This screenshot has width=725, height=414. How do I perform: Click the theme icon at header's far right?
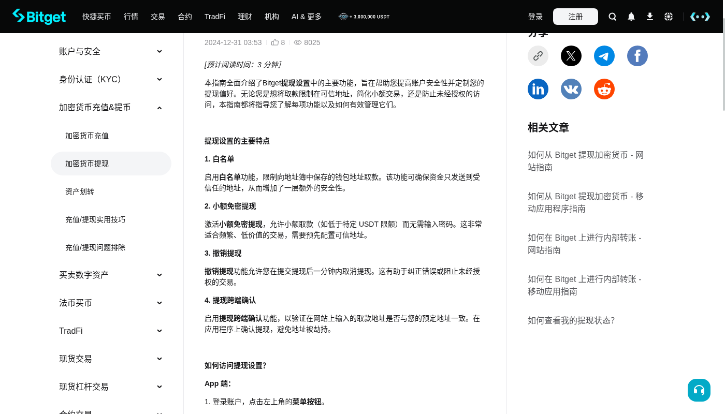point(700,17)
